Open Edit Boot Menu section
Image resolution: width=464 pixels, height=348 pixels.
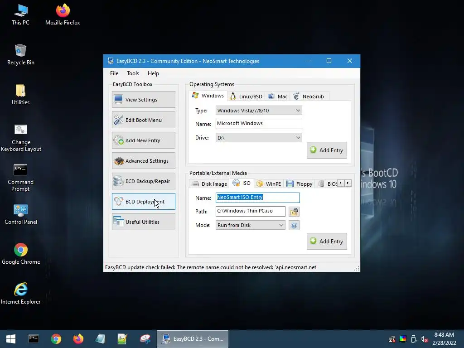[144, 120]
